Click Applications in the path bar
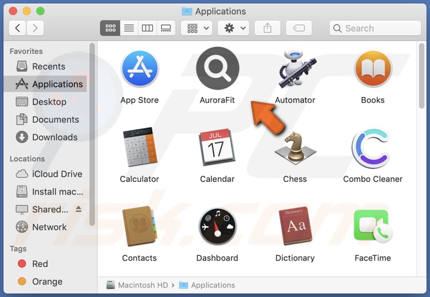This screenshot has height=297, width=430. [207, 285]
